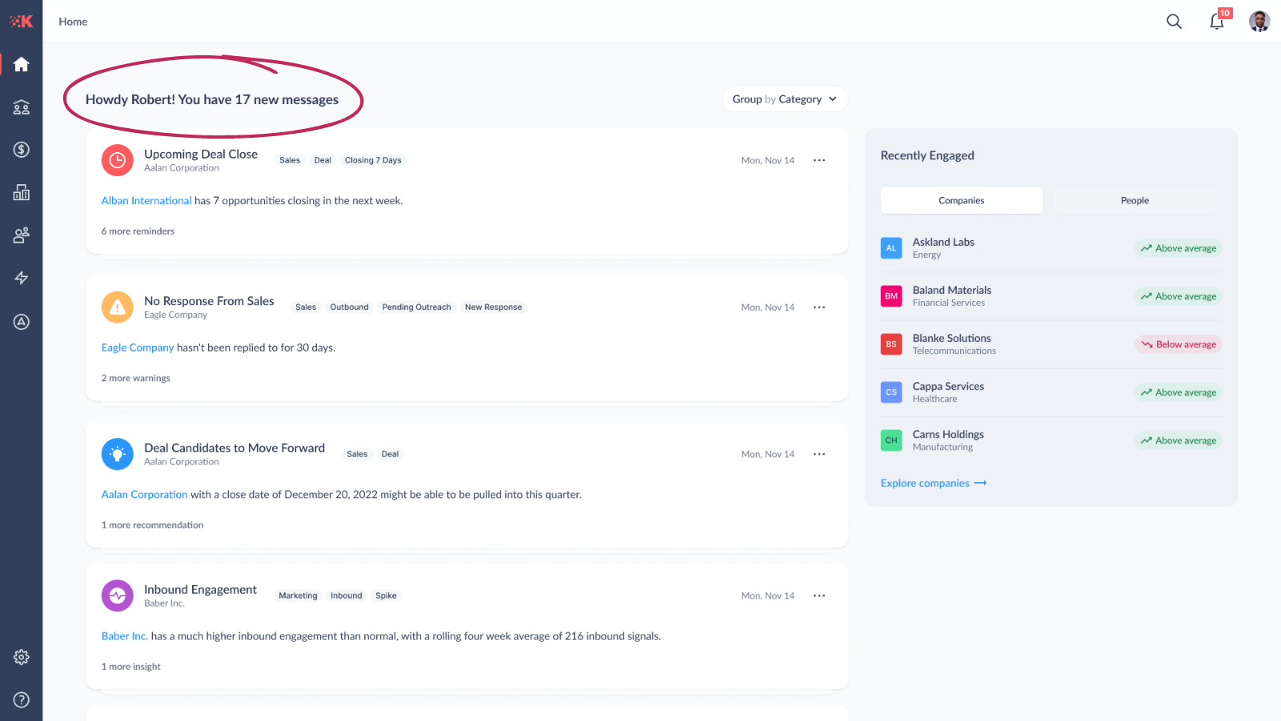This screenshot has height=721, width=1281.
Task: Click the Companies building icon in sidebar
Action: coord(22,191)
